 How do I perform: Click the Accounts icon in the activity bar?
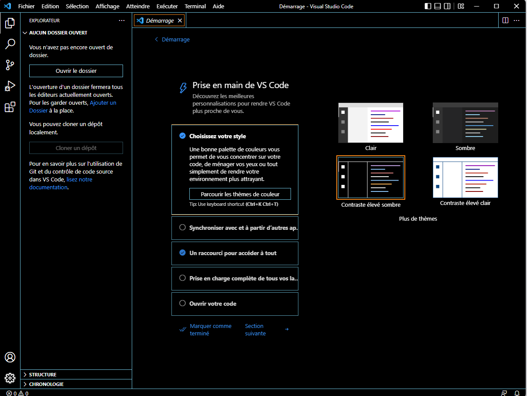tap(10, 357)
